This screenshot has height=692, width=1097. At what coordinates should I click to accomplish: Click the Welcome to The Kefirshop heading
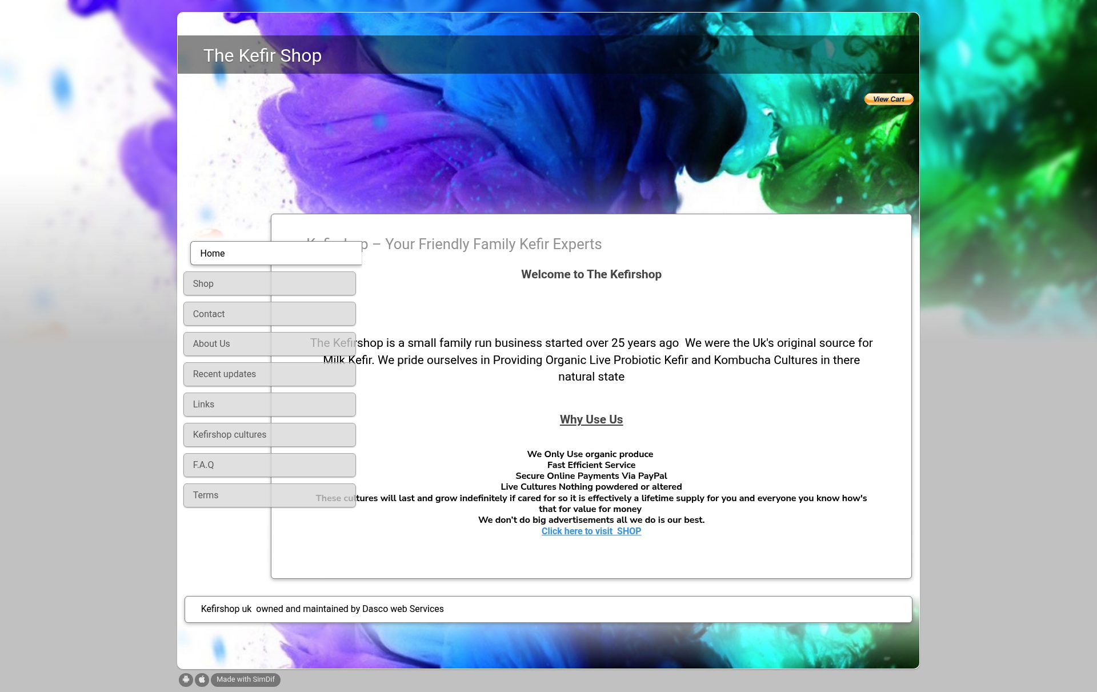[591, 274]
